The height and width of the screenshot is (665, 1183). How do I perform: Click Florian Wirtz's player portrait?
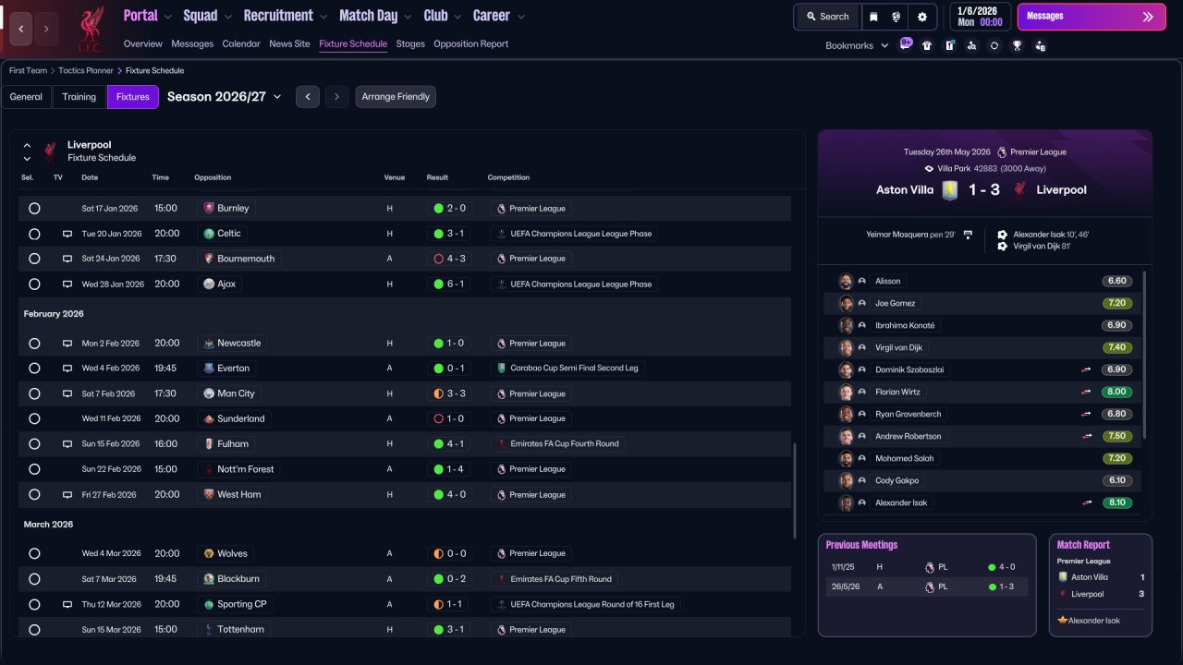pos(846,392)
